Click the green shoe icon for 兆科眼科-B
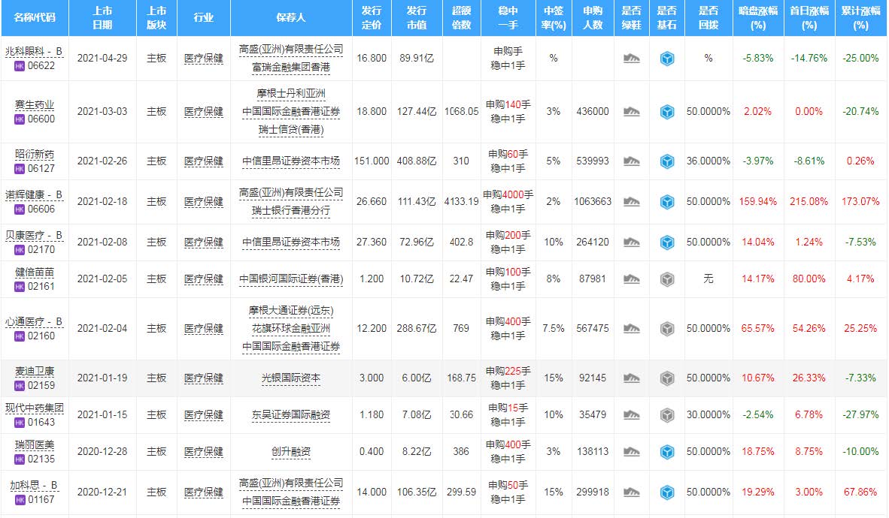 coord(631,59)
